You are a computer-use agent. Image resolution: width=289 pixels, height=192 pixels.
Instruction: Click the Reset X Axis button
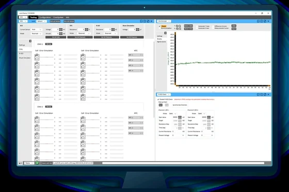[188, 29]
